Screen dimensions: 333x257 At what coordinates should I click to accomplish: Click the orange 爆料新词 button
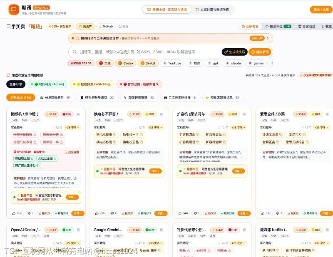tap(260, 52)
